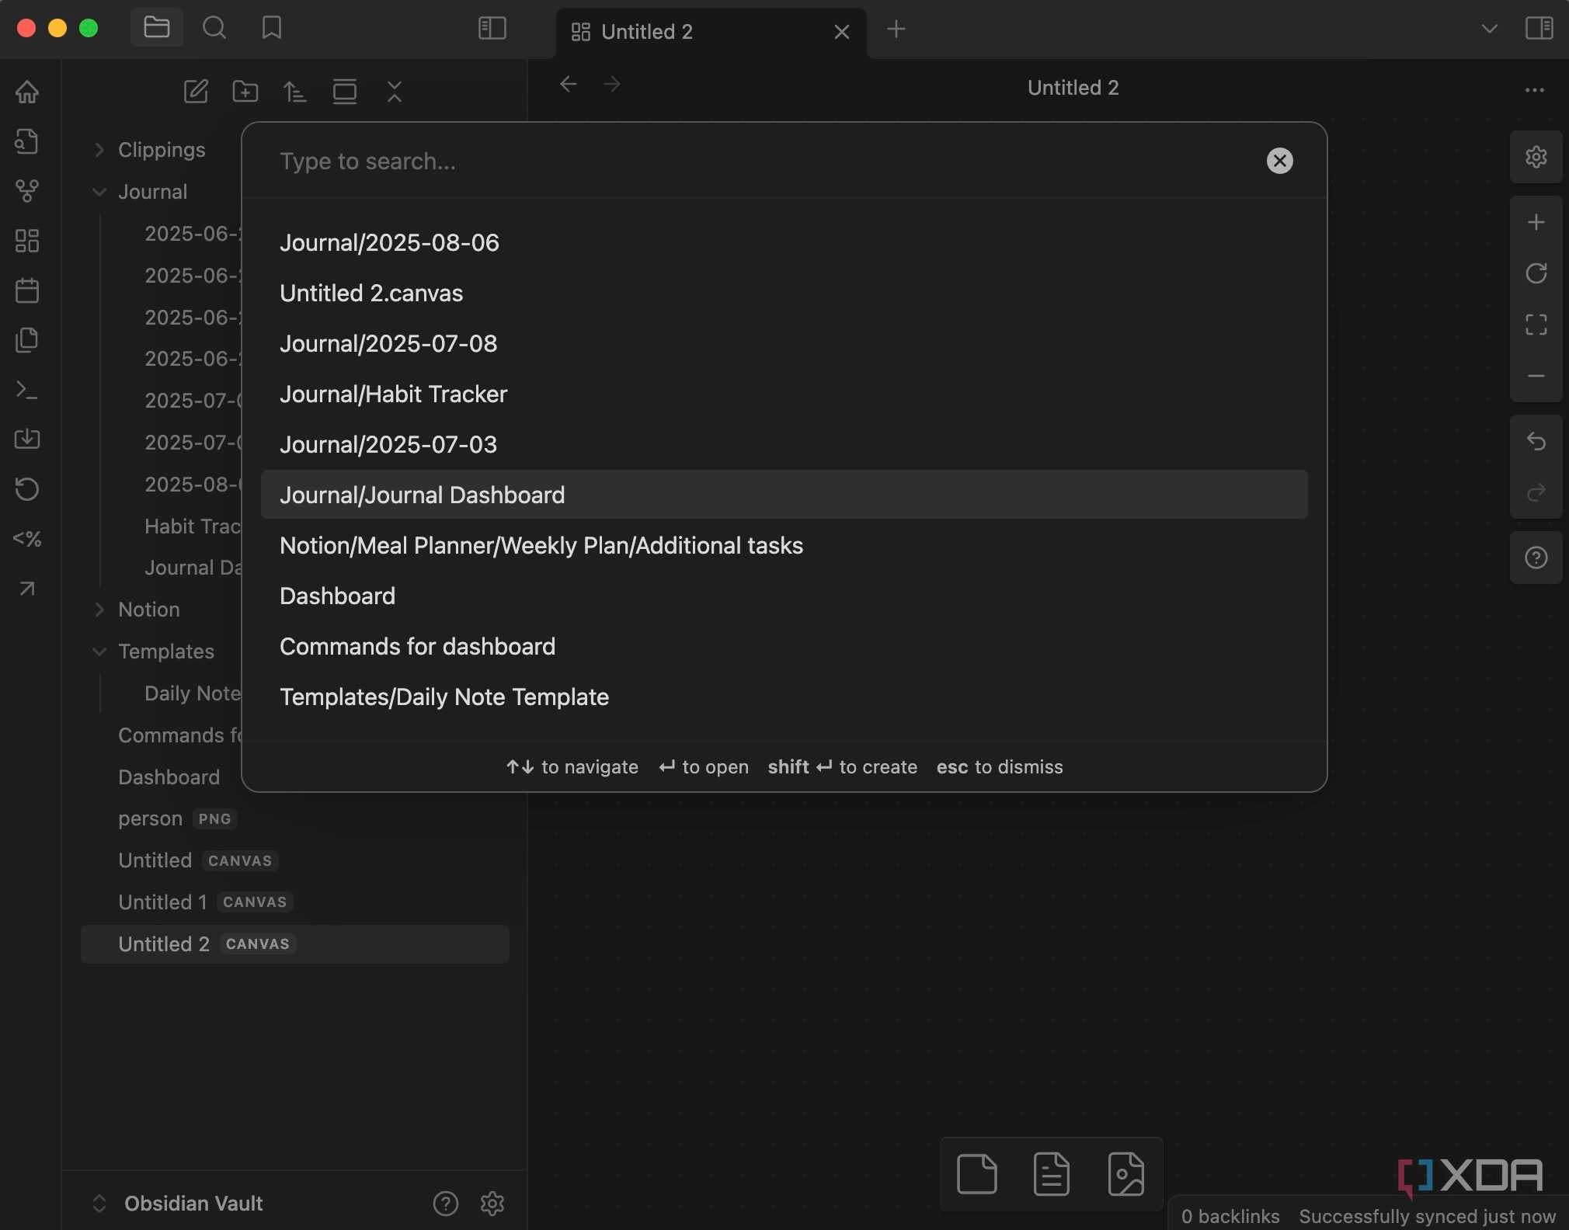The width and height of the screenshot is (1569, 1230).
Task: Select Templates/Daily Note Template result
Action: [784, 697]
